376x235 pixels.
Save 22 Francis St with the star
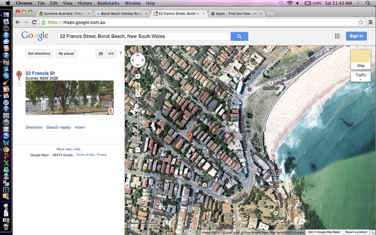point(19,84)
